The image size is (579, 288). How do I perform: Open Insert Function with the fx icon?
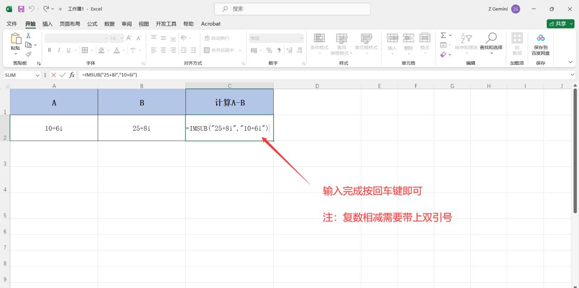[x=72, y=75]
